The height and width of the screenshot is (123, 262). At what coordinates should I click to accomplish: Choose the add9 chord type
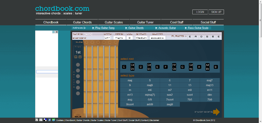click(x=150, y=105)
